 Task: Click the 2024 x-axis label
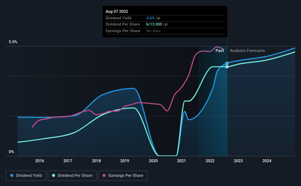[267, 161]
